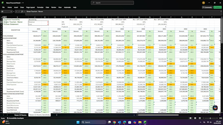
Task: Click the Base Case header cell
Action: point(73,20)
